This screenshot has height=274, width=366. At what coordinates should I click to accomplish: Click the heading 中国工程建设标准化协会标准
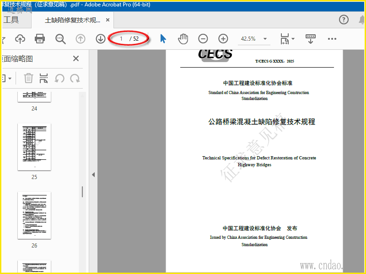click(x=258, y=83)
